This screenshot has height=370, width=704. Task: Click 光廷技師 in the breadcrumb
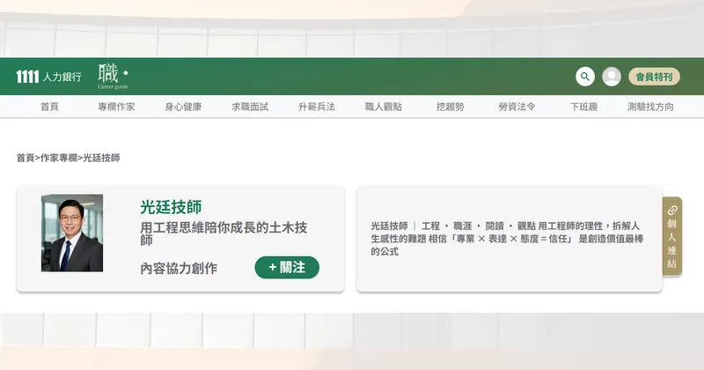[101, 158]
